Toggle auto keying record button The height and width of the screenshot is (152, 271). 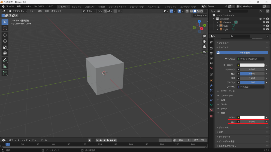click(89, 140)
